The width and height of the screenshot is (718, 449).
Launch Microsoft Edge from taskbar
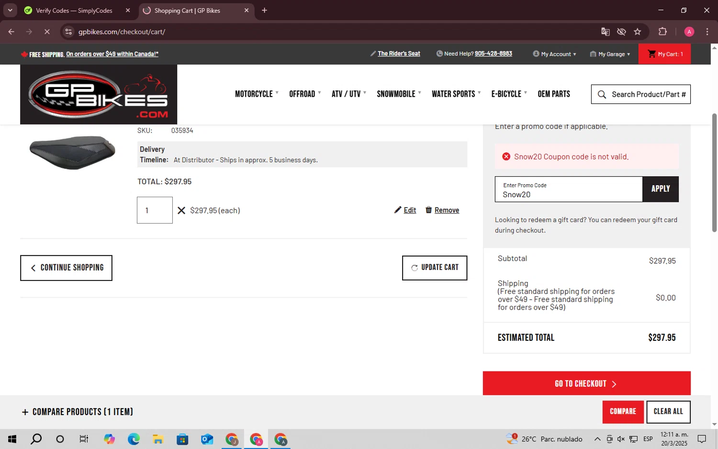[134, 439]
